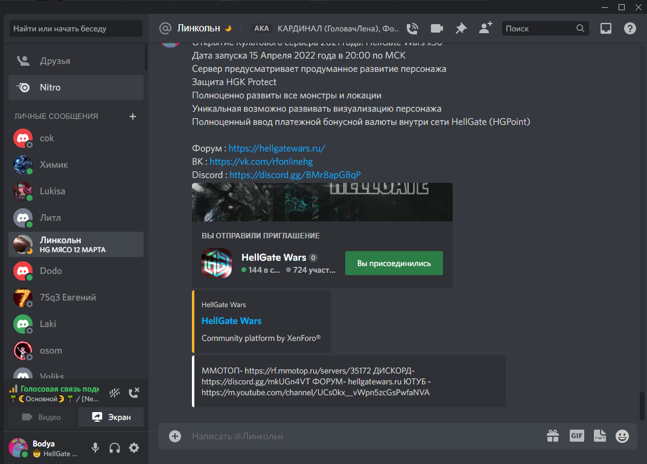
Task: Share screen with Экран button
Action: (111, 417)
